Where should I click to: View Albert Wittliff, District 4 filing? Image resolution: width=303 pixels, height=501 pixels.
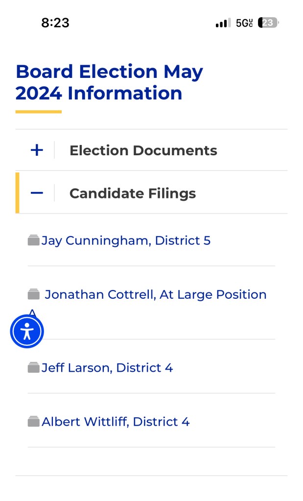pyautogui.click(x=116, y=422)
